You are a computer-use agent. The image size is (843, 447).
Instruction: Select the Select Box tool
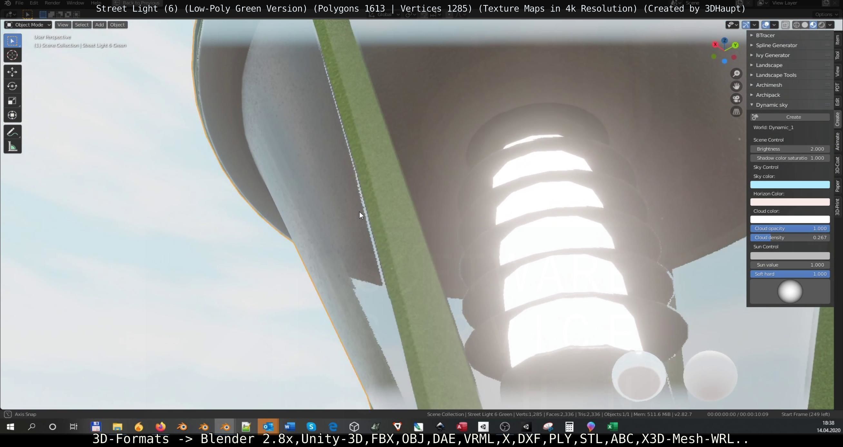pos(13,41)
